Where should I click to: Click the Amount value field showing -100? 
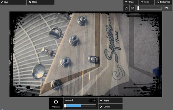point(93,101)
